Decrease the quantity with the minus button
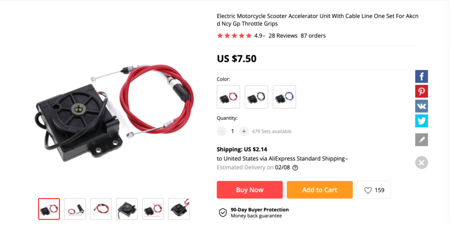The image size is (450, 225). point(222,132)
